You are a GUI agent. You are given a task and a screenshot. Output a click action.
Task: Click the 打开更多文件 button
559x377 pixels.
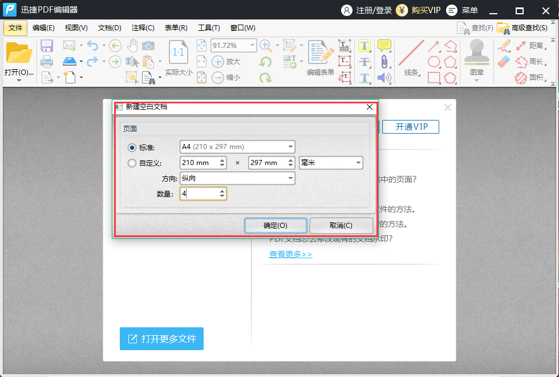point(161,338)
